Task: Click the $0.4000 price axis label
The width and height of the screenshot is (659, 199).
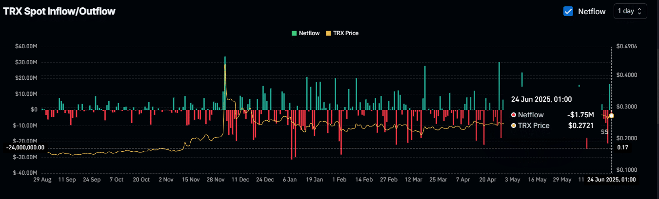Action: pyautogui.click(x=627, y=75)
